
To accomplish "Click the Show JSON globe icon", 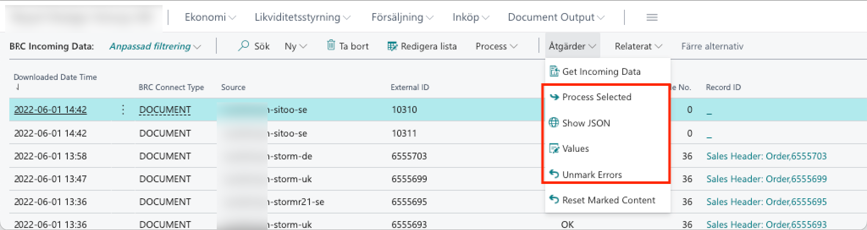I will [x=554, y=123].
